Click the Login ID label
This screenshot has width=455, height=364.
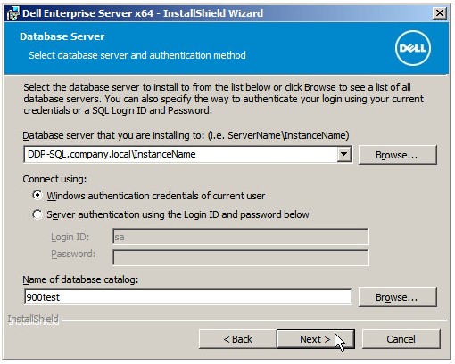(x=70, y=237)
